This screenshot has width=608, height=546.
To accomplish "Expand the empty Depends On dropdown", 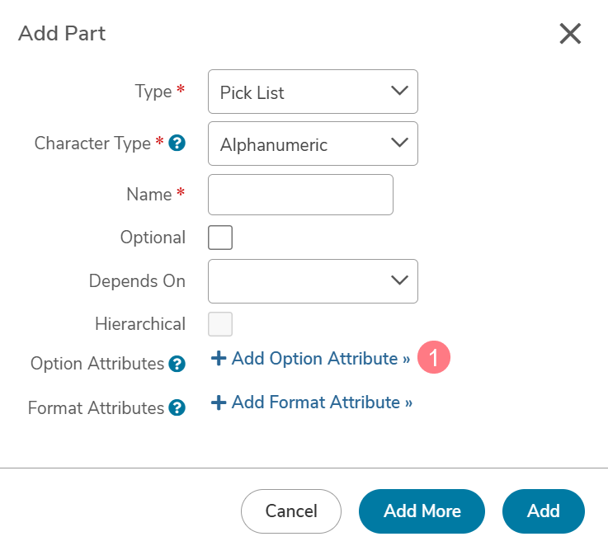I will [x=313, y=281].
